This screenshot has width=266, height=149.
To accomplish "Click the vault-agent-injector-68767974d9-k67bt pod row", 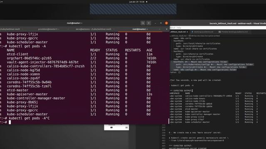I will point(81,62).
